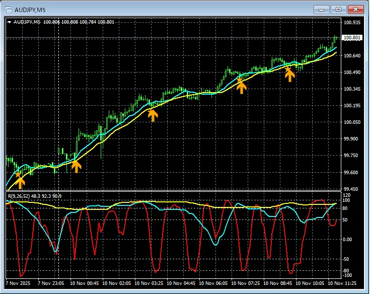Maximize the AUDJPY,M5 chart window
Viewport: 370px width, 294px height.
338,10
